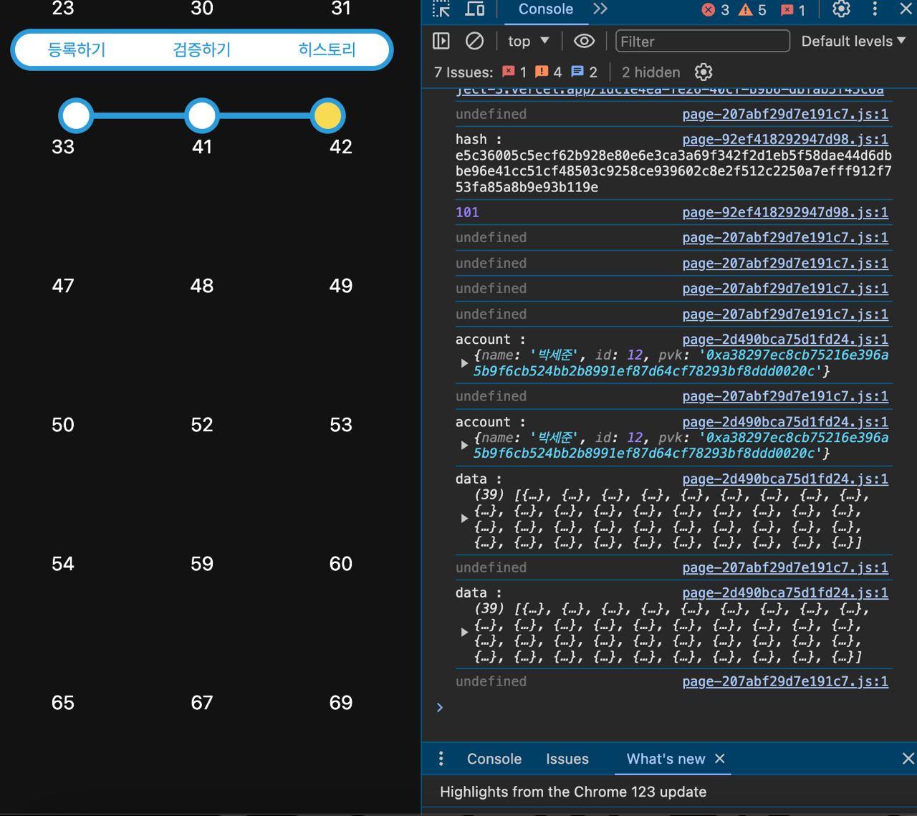Click the slider node above 33
The width and height of the screenshot is (917, 816).
tap(76, 115)
